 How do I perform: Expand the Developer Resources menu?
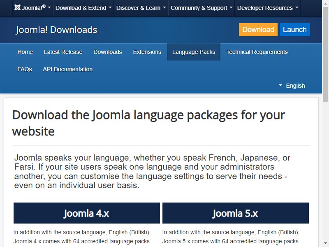click(268, 8)
